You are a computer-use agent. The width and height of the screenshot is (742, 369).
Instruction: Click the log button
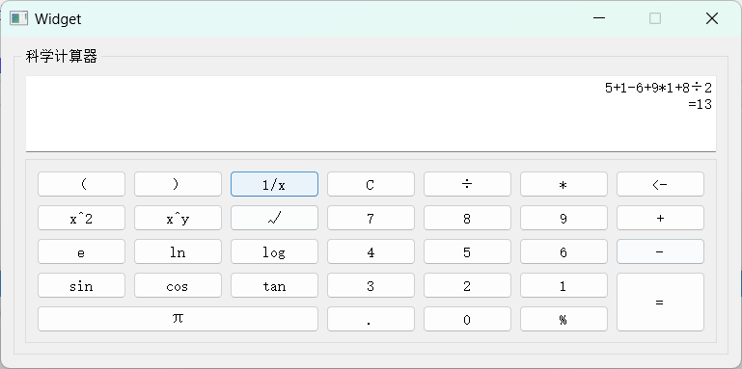pos(274,251)
